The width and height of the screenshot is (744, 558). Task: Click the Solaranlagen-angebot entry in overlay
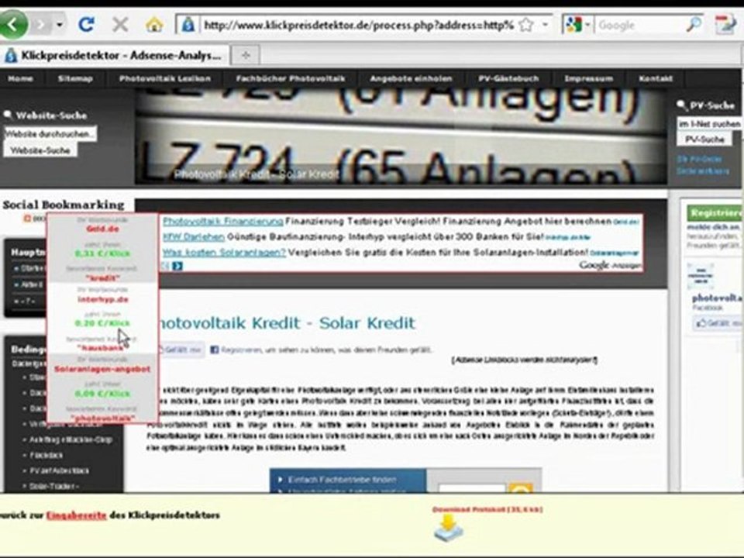(102, 369)
